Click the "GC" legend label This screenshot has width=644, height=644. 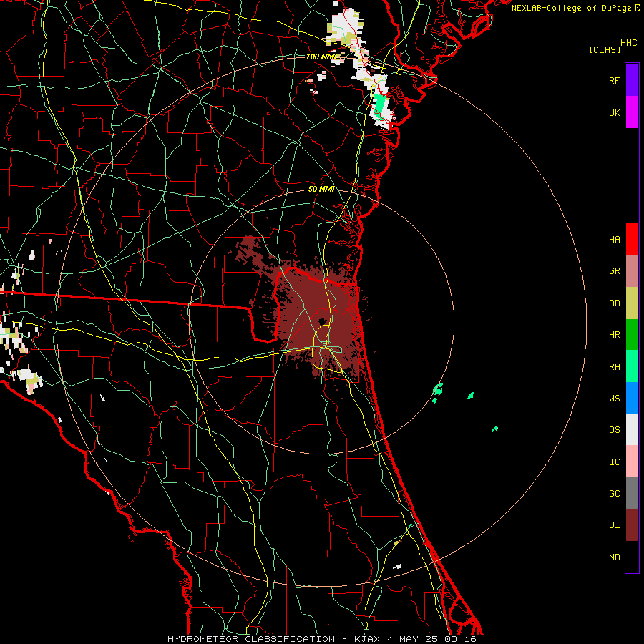point(615,494)
